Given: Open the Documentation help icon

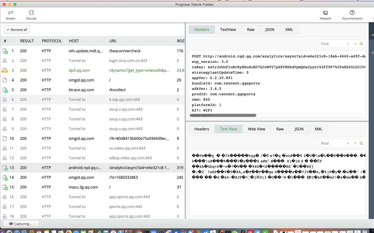Looking at the screenshot, I should 352,15.
